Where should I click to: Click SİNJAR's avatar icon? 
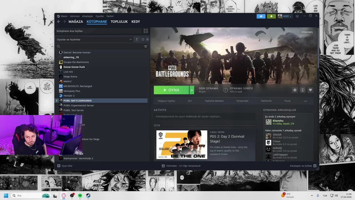pyautogui.click(x=268, y=136)
